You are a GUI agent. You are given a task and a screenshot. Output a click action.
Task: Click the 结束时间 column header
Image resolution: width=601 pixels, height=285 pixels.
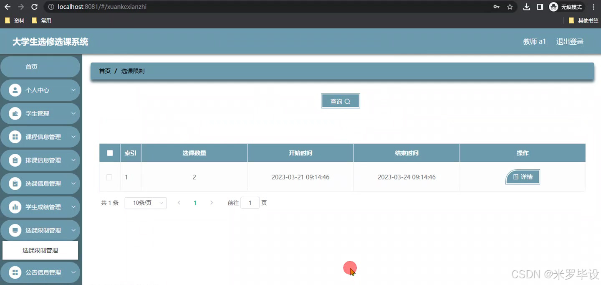click(407, 153)
